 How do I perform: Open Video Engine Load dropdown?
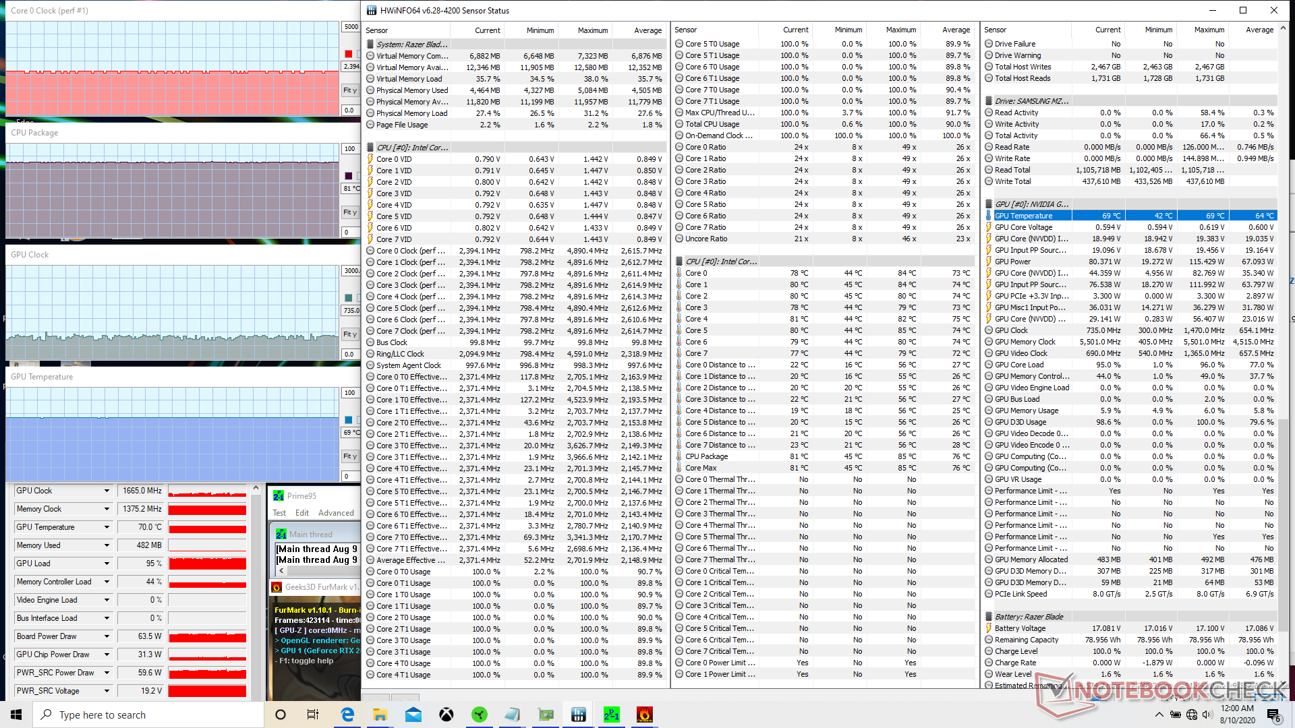tap(107, 600)
